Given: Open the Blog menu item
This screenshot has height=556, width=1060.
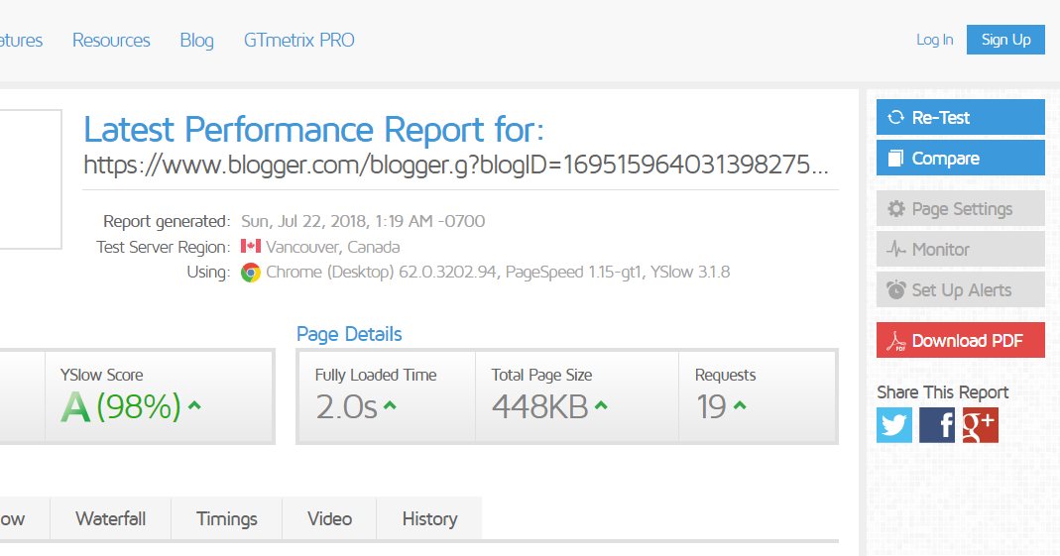Looking at the screenshot, I should point(196,41).
